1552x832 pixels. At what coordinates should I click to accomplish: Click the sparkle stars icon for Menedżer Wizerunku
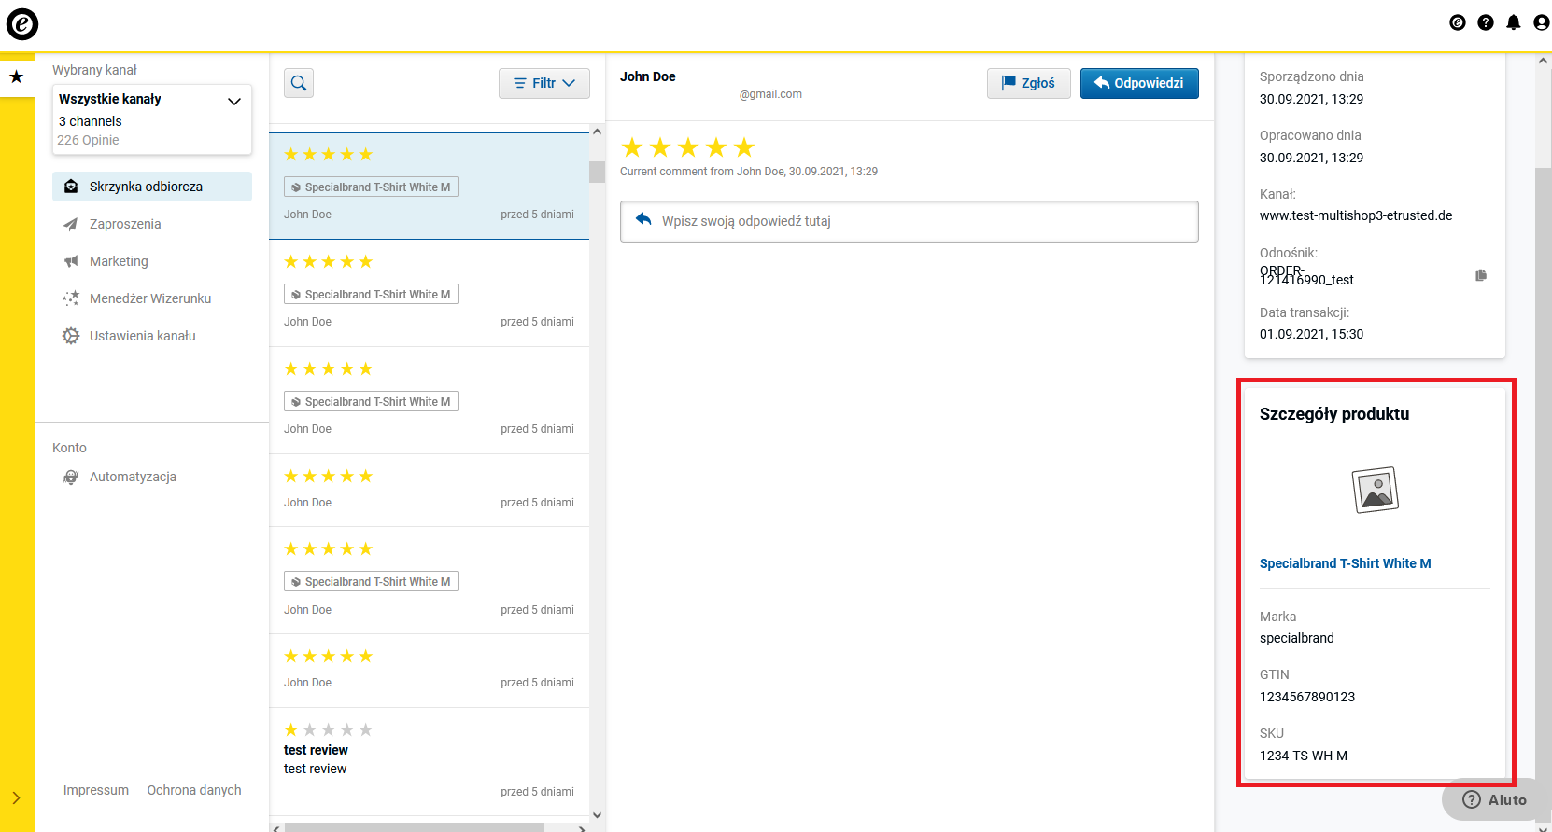click(x=71, y=298)
